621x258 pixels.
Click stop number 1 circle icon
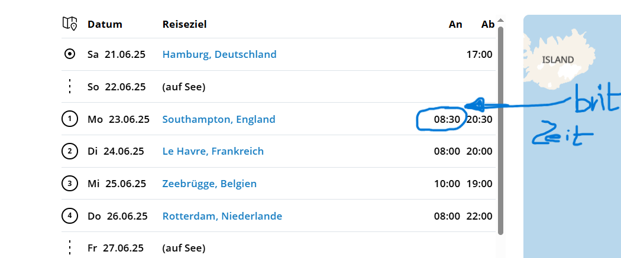(x=70, y=119)
